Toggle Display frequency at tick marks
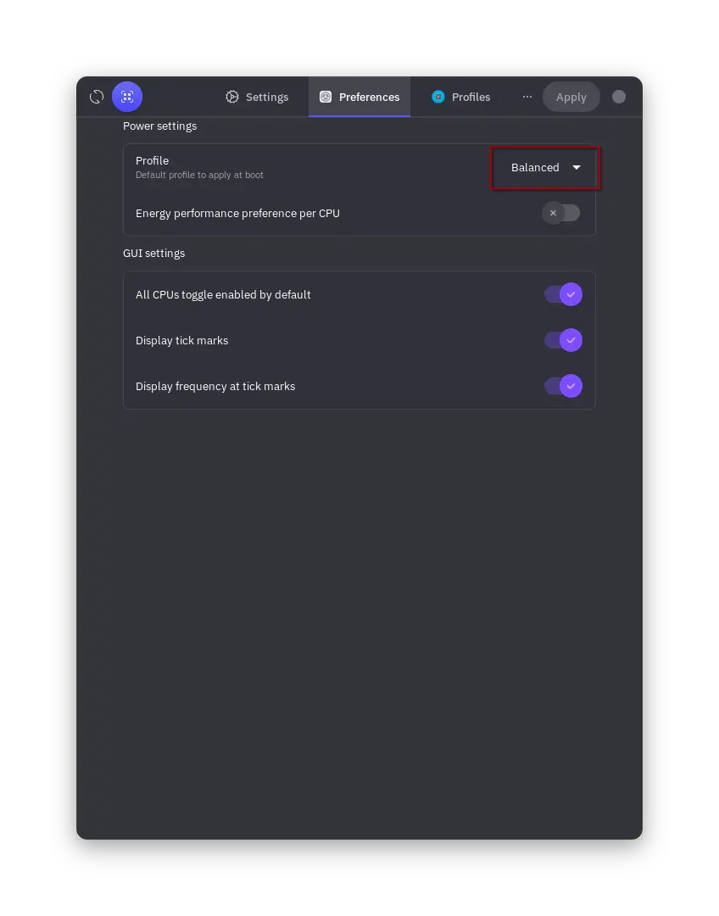719x916 pixels. coord(563,386)
